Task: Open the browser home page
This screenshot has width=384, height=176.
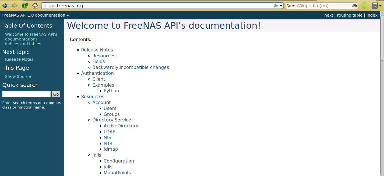Action: point(35,5)
